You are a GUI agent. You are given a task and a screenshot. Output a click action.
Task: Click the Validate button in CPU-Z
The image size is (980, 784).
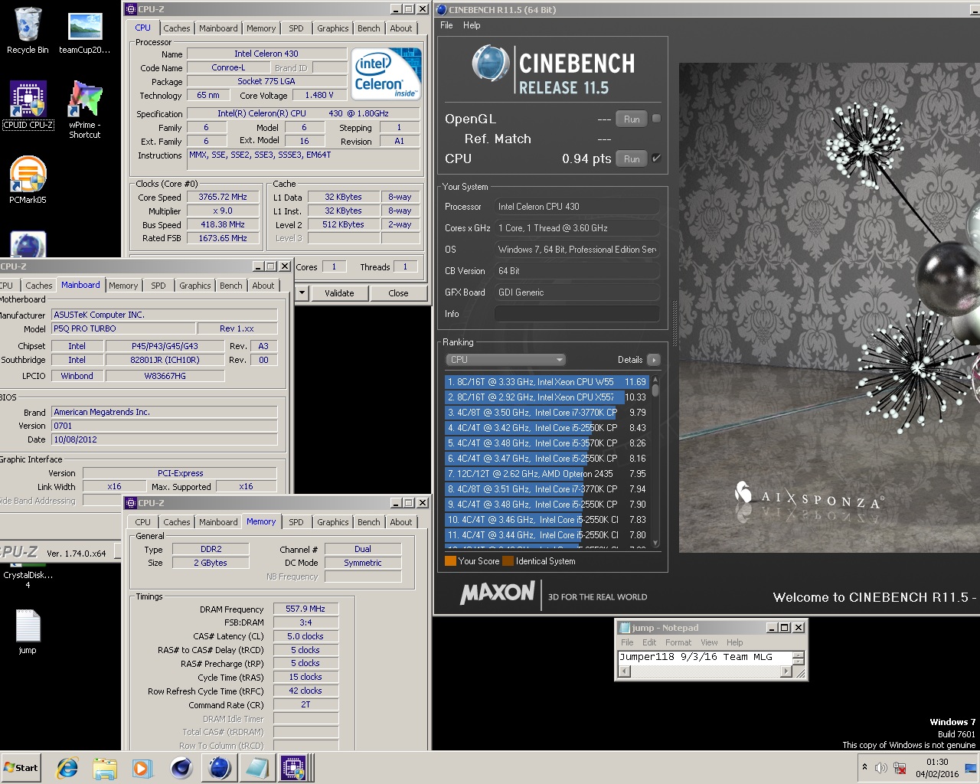click(x=339, y=293)
